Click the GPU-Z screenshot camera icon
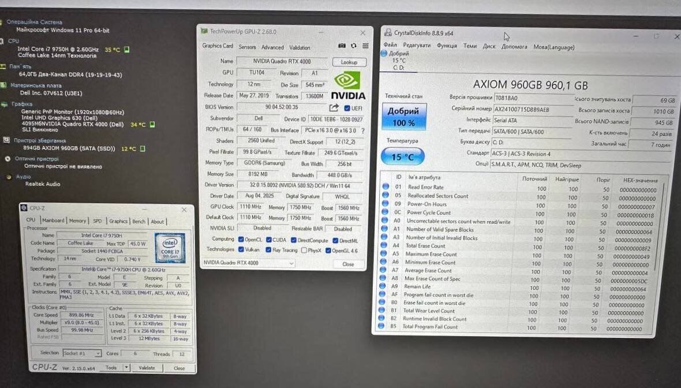The height and width of the screenshot is (388, 681). (x=342, y=46)
